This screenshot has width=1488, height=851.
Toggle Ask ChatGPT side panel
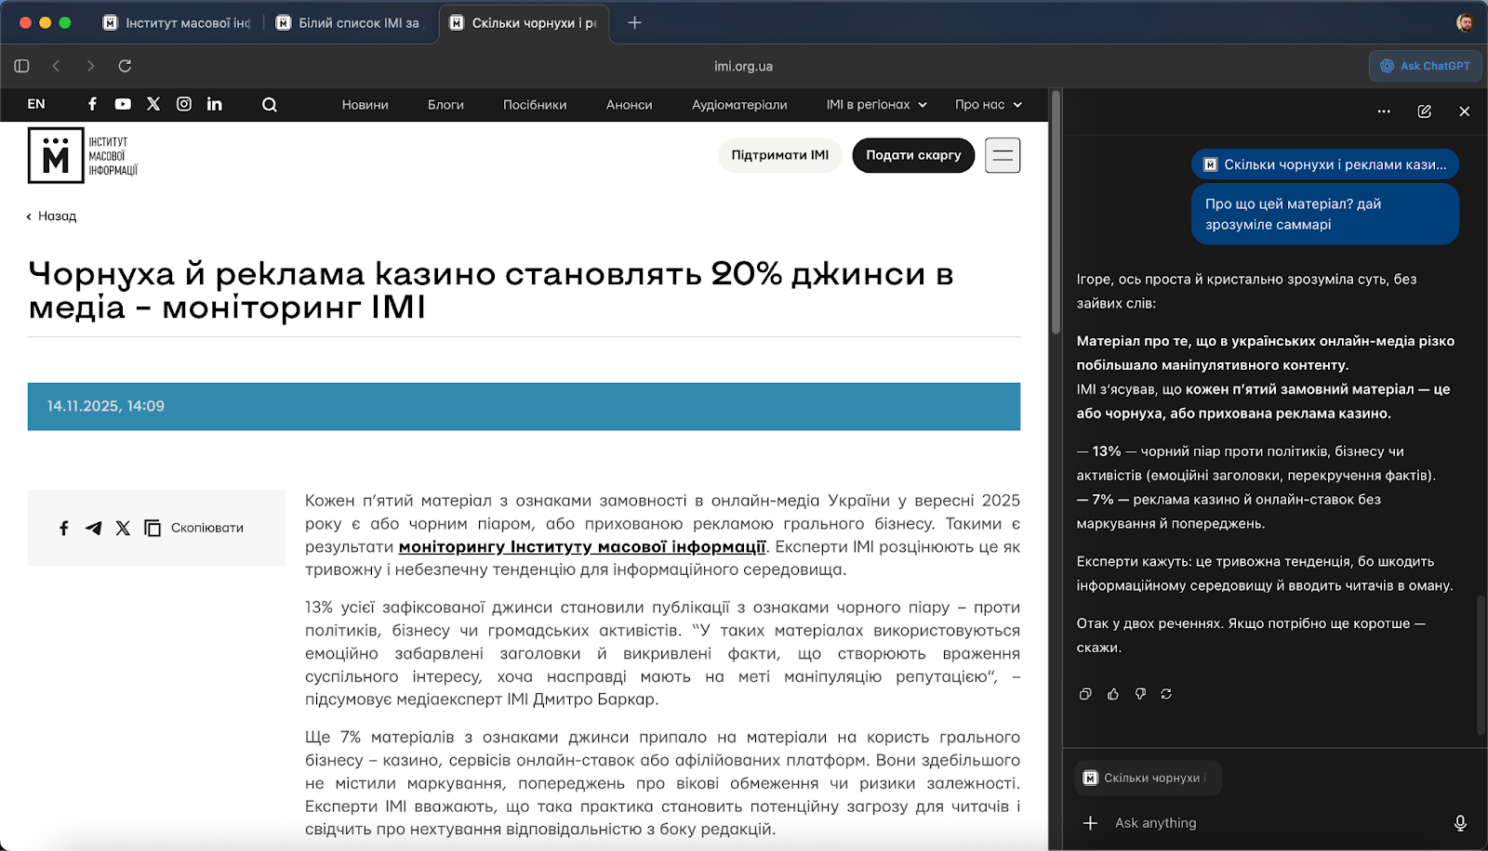tap(1425, 66)
